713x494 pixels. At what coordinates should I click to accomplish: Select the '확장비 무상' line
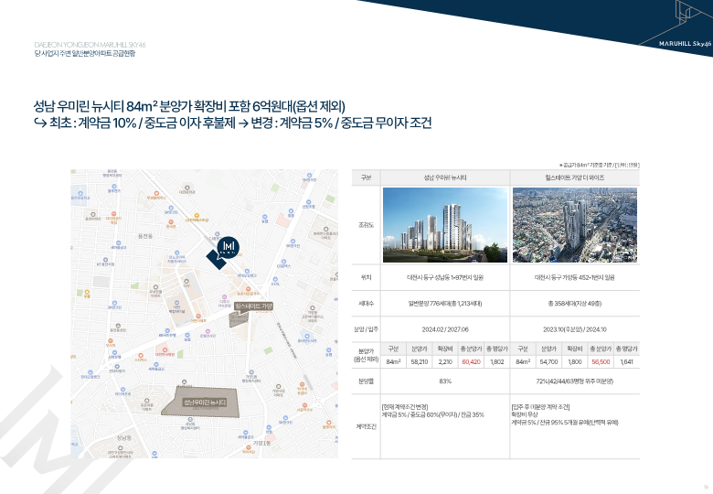[x=525, y=414]
